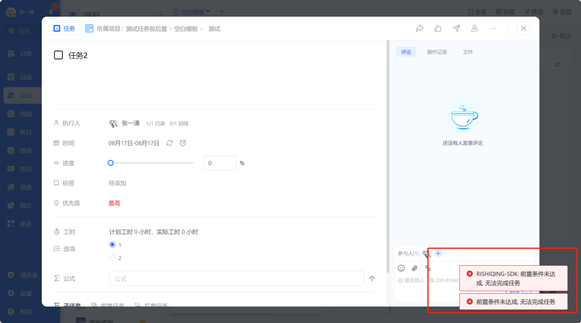Select option 1 radio button

pyautogui.click(x=112, y=244)
